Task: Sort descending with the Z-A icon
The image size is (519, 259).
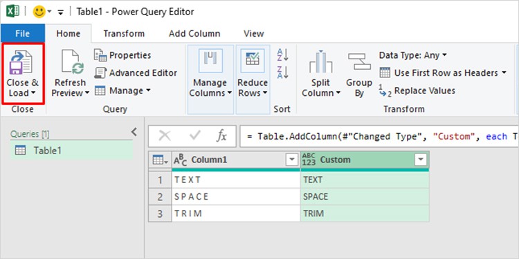Action: click(282, 73)
